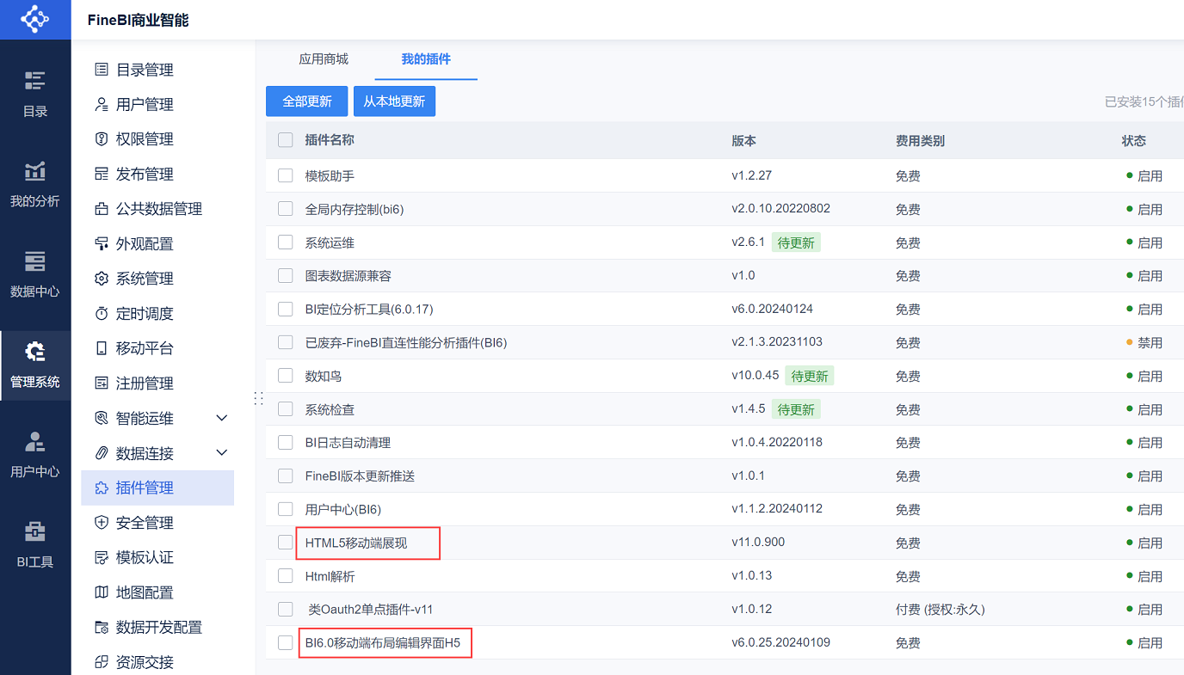The image size is (1184, 675).
Task: Click the FineBI版本更新推送 plugin name
Action: (x=360, y=476)
